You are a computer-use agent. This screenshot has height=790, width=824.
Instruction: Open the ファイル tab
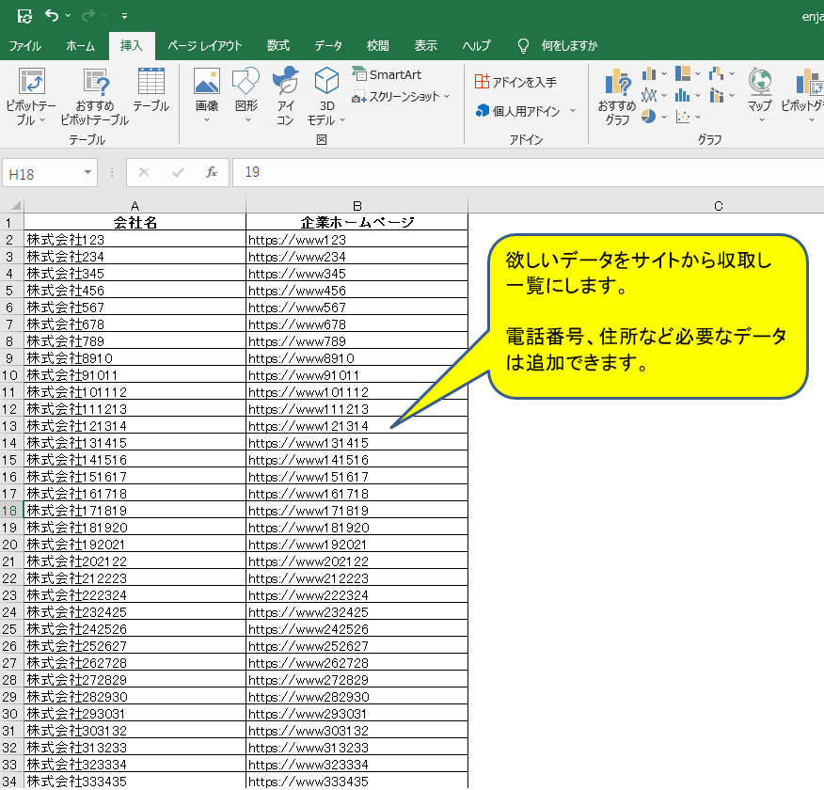tap(24, 46)
